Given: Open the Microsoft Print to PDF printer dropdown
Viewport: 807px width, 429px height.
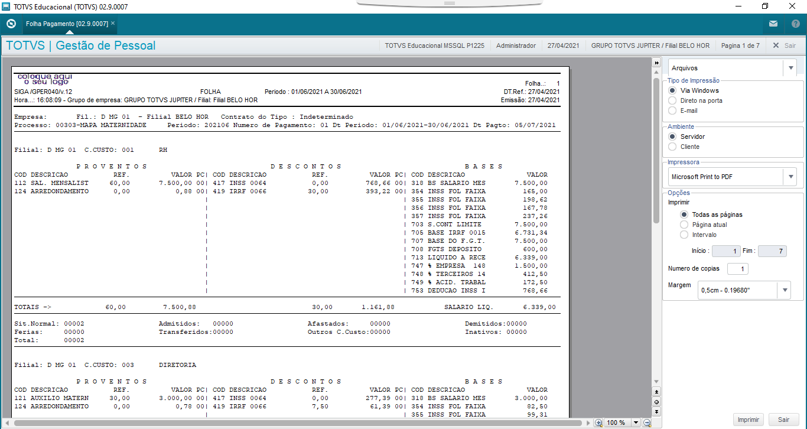Looking at the screenshot, I should [x=733, y=176].
